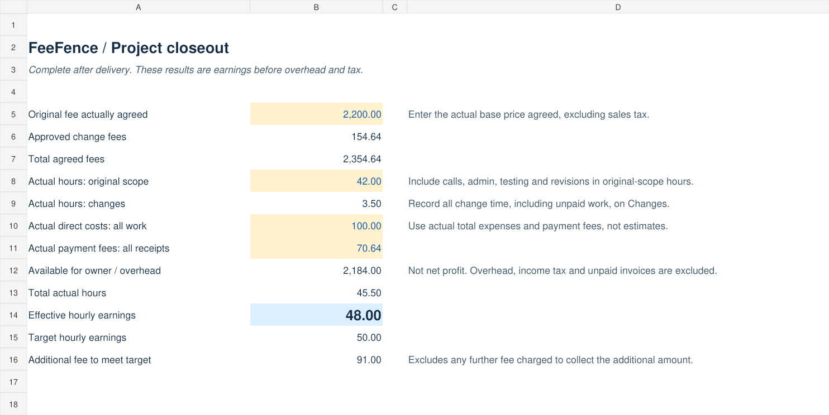Click the 'Approved change fees' label
The width and height of the screenshot is (829, 415).
(x=77, y=137)
